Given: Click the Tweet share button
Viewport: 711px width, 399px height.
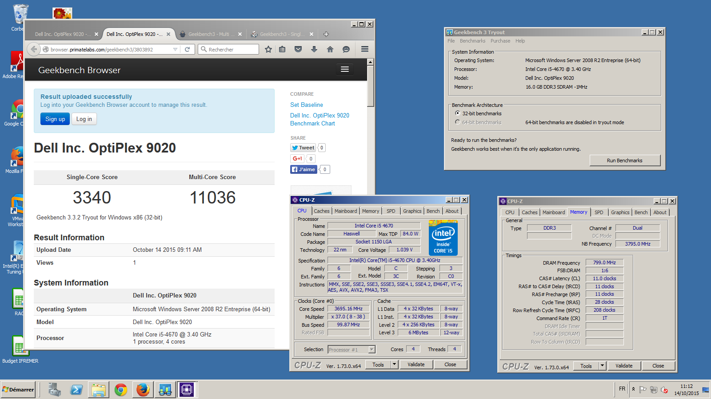Looking at the screenshot, I should coord(303,148).
